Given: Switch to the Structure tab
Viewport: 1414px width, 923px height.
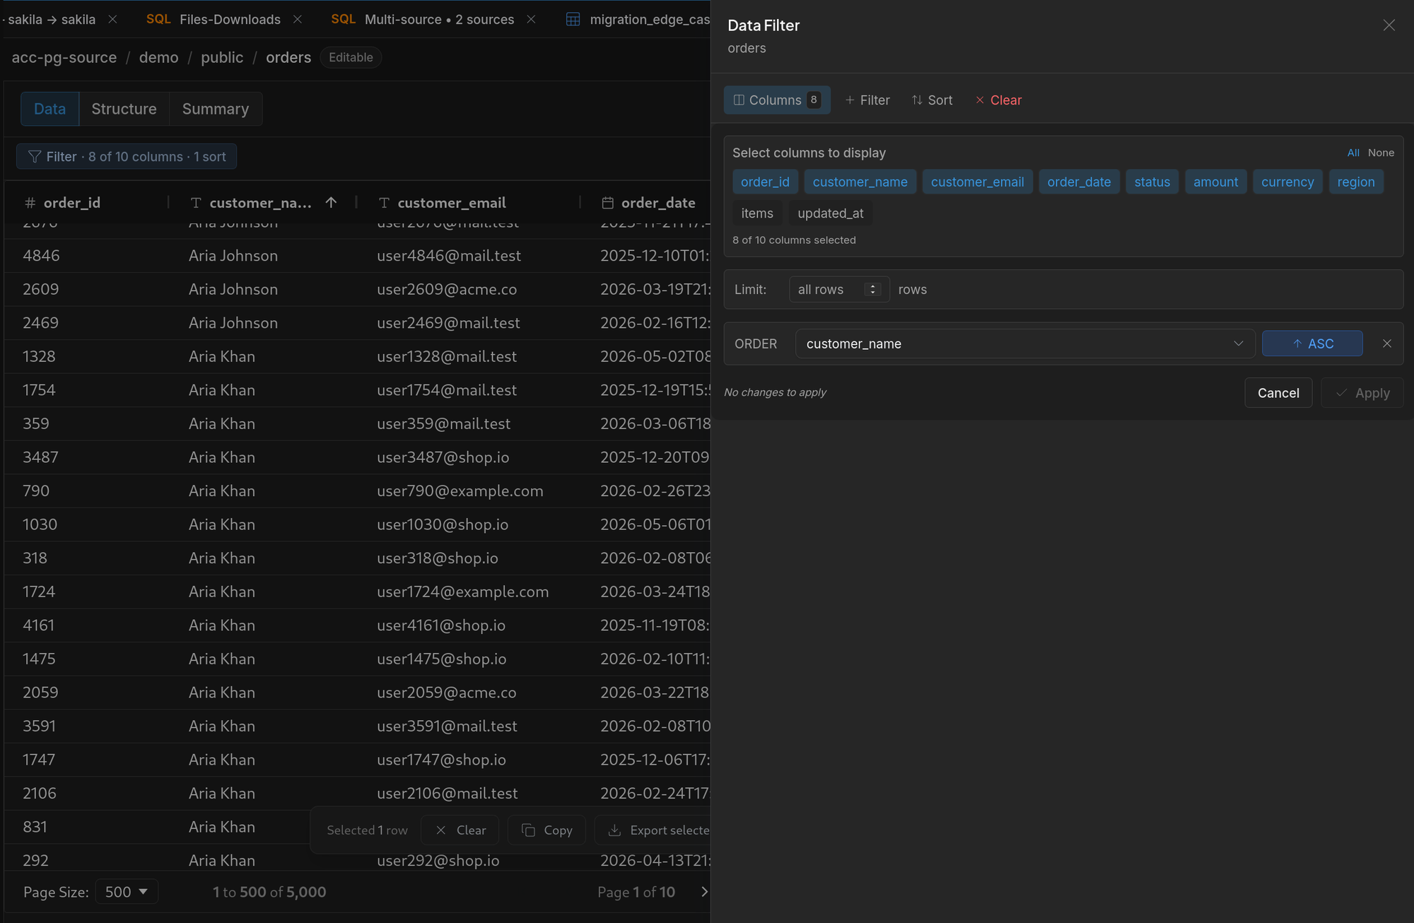Looking at the screenshot, I should [124, 109].
